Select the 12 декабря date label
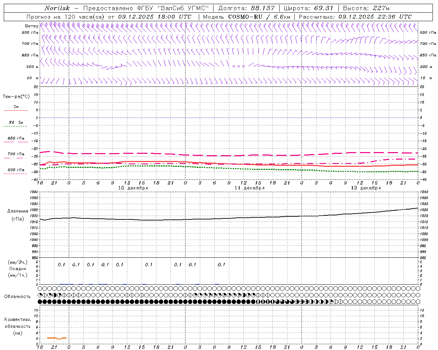This screenshot has height=350, width=438. tap(365, 188)
